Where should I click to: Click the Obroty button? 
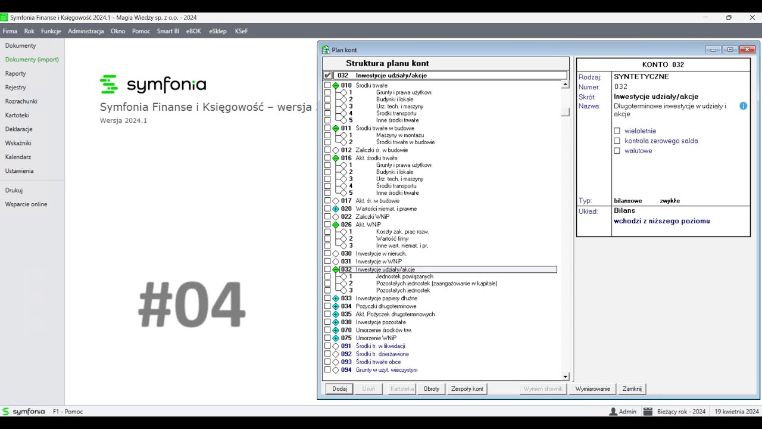coord(432,389)
